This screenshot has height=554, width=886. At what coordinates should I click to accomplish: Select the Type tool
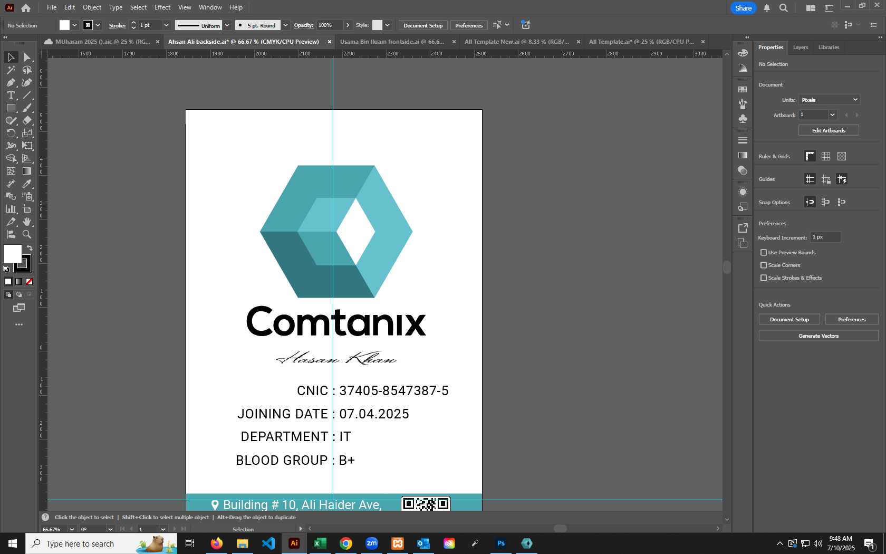click(x=11, y=95)
